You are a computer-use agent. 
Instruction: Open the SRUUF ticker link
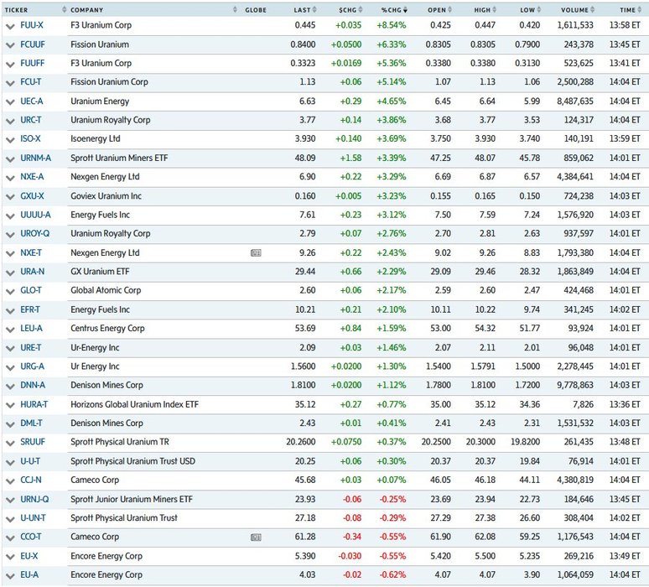click(x=33, y=442)
